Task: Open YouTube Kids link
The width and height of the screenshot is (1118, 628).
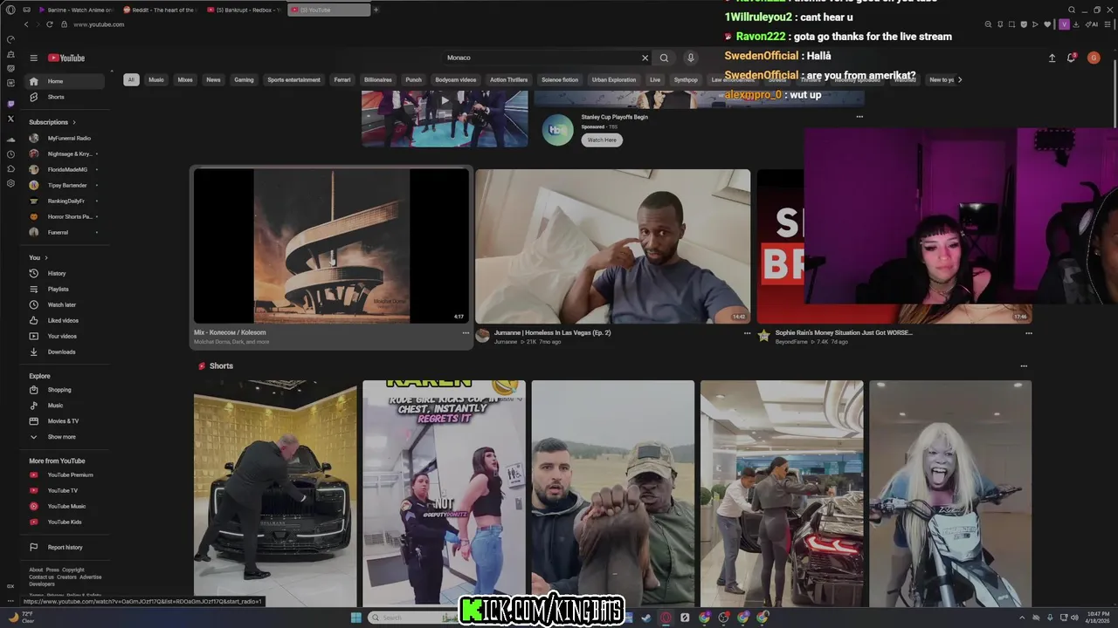Action: pyautogui.click(x=66, y=522)
